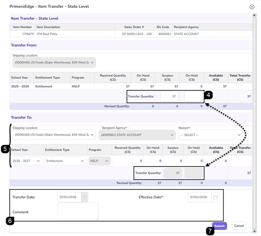Image resolution: width=261 pixels, height=236 pixels.
Task: Click the Transfer Date text field
Action: point(69,197)
